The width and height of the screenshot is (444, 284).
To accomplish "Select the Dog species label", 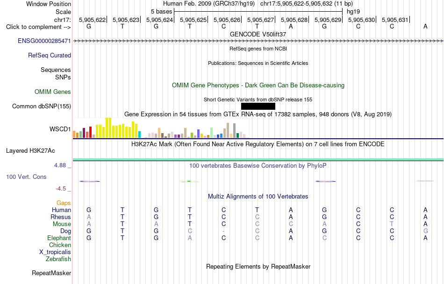I will coord(66,231).
